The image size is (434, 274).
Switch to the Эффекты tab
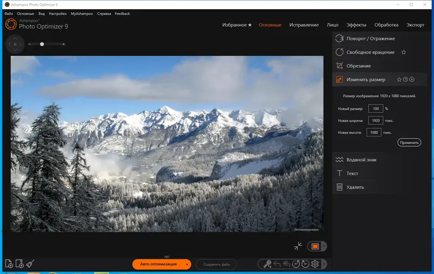(x=356, y=25)
